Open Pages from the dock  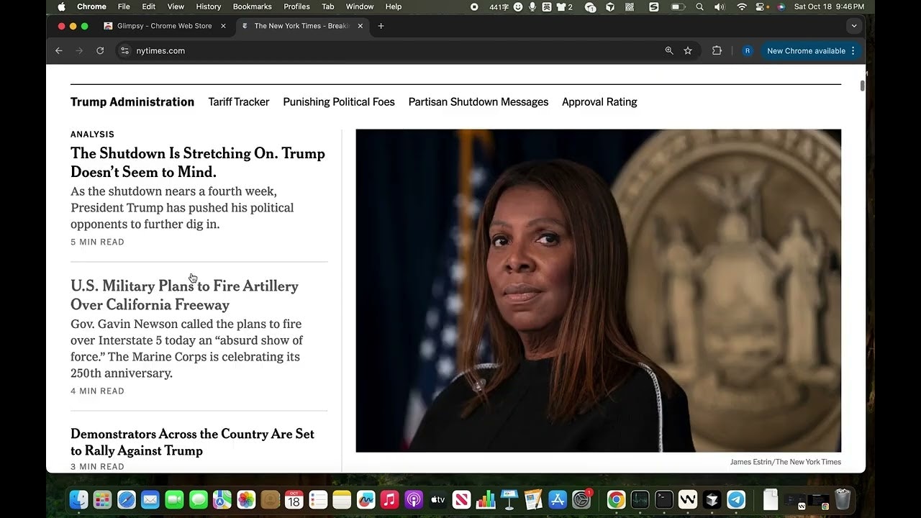pyautogui.click(x=533, y=499)
